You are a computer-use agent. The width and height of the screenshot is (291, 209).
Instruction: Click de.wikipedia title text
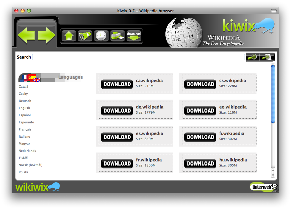coord(150,107)
